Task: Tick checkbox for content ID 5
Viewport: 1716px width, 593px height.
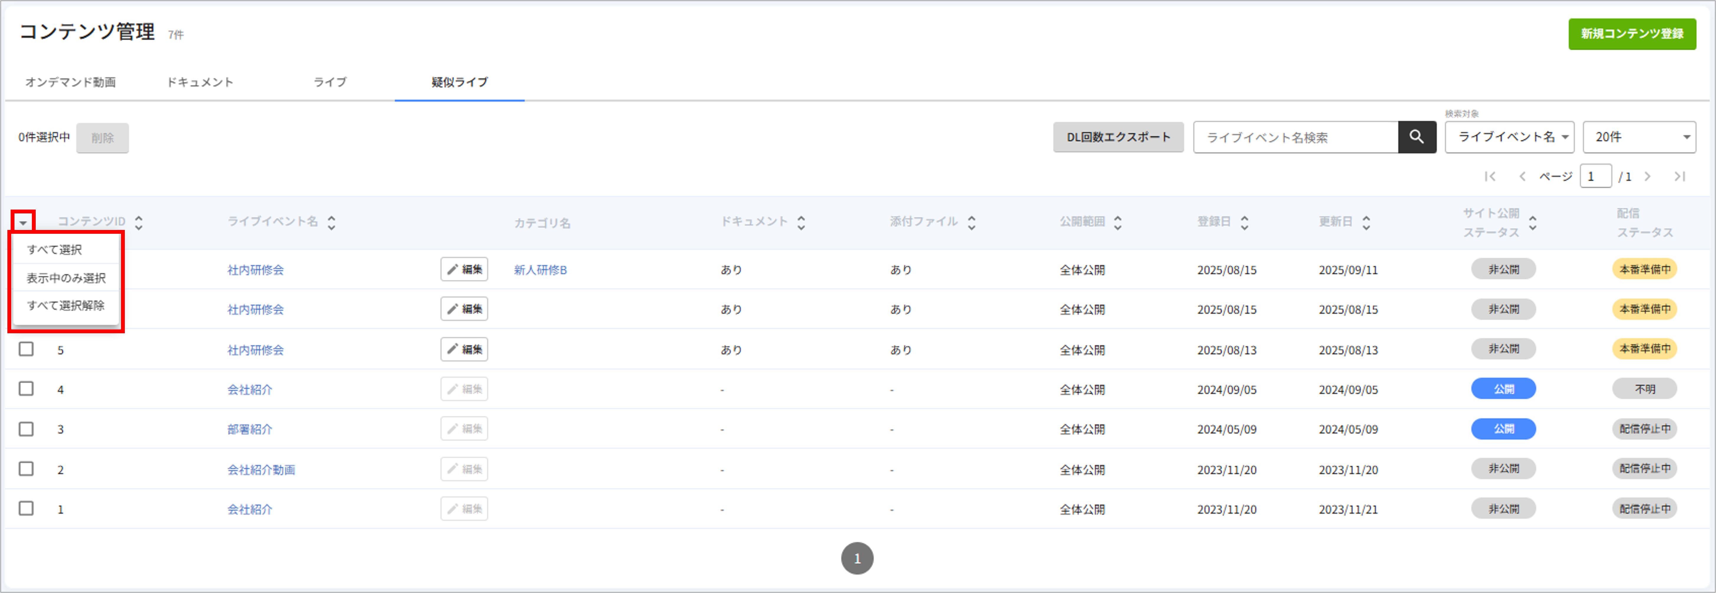Action: click(26, 349)
